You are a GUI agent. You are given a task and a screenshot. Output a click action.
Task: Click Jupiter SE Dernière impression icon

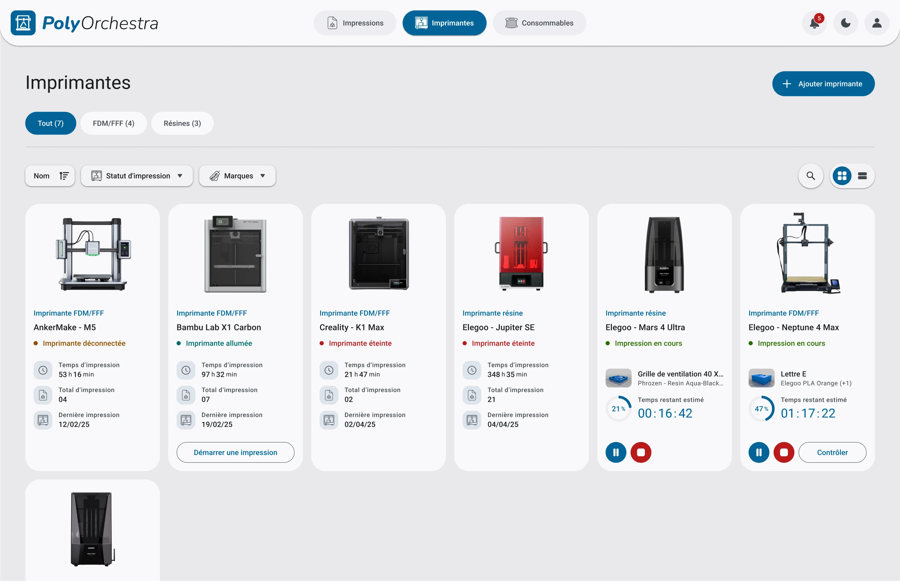click(472, 420)
